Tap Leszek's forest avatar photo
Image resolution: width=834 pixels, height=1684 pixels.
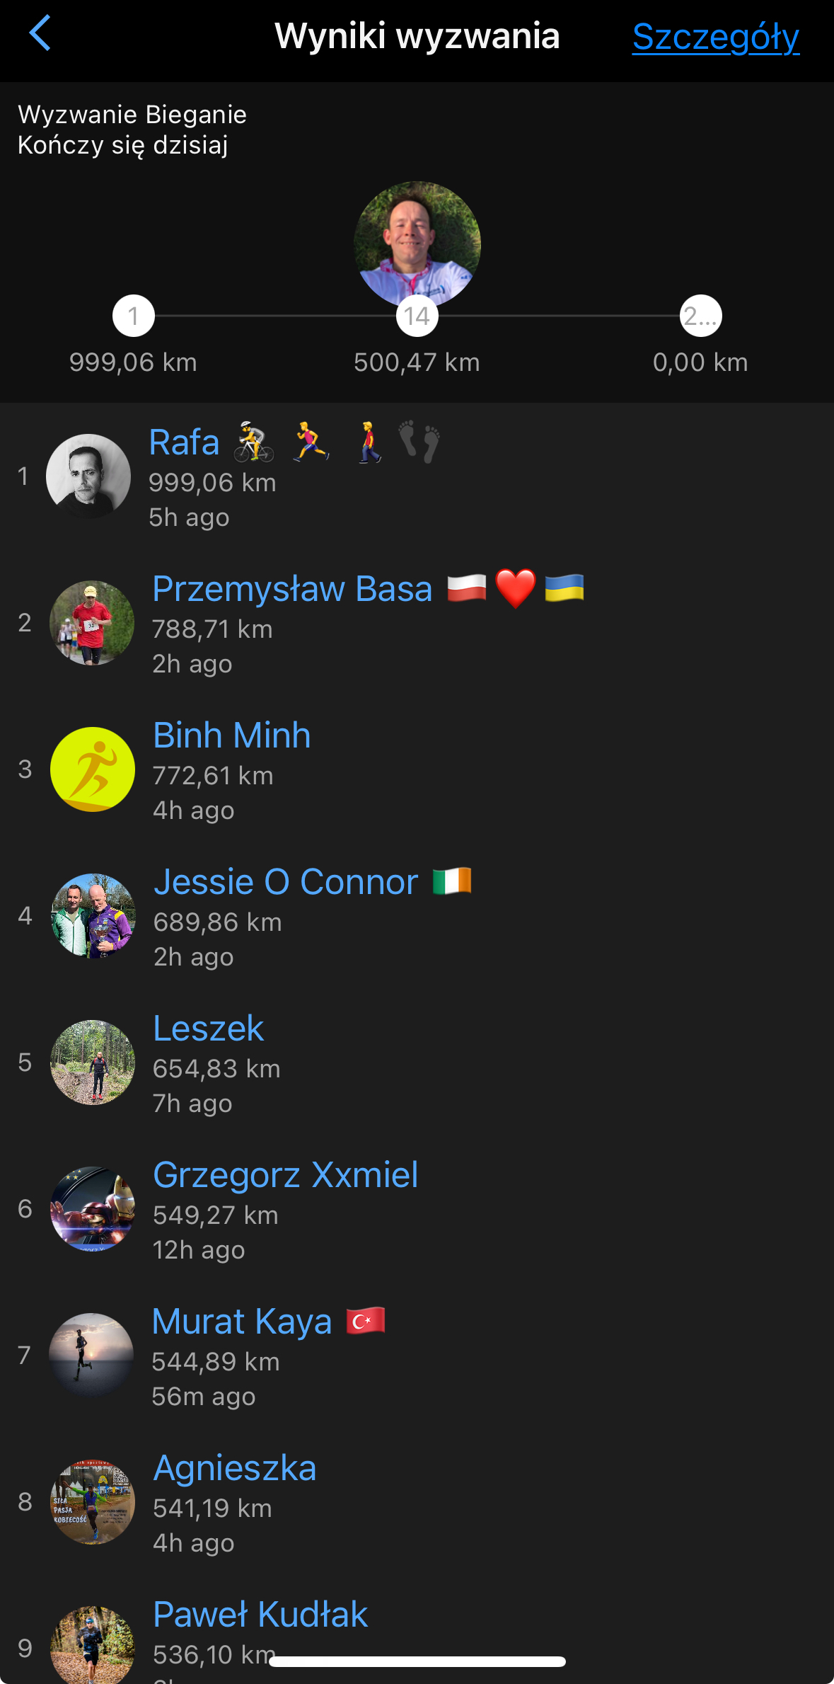(93, 1062)
